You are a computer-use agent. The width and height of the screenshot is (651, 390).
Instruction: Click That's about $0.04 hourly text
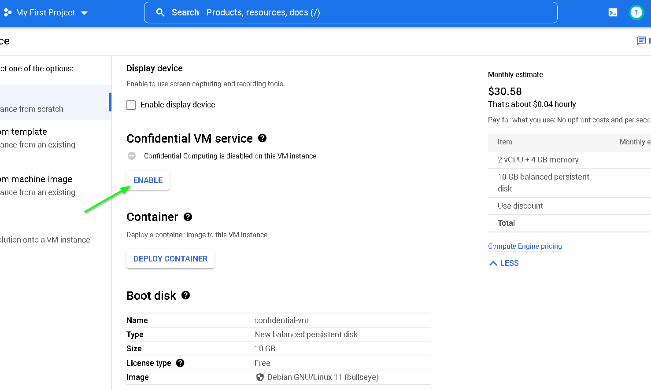click(x=532, y=104)
